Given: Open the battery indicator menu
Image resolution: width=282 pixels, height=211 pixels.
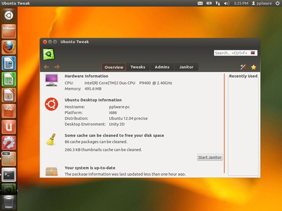Looking at the screenshot, I should pos(209,3).
